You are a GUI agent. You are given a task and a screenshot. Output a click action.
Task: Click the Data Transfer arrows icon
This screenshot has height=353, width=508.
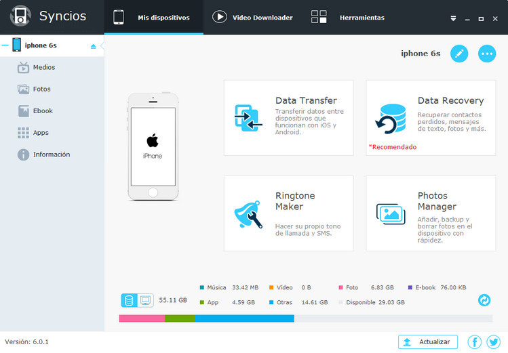point(248,118)
